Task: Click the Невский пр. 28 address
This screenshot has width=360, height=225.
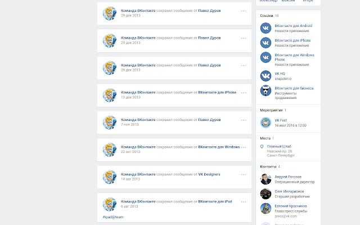Action: 280,151
